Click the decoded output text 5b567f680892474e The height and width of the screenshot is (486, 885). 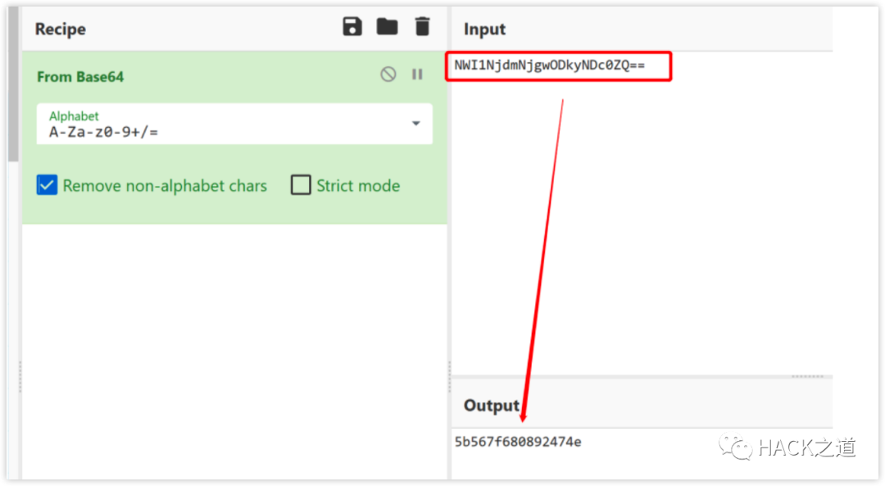tap(518, 443)
